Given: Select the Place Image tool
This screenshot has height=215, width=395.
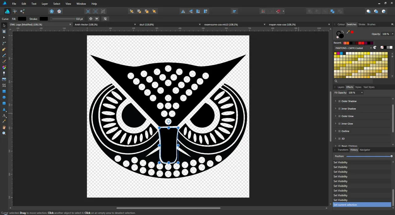Looking at the screenshot, I should coord(4,79).
